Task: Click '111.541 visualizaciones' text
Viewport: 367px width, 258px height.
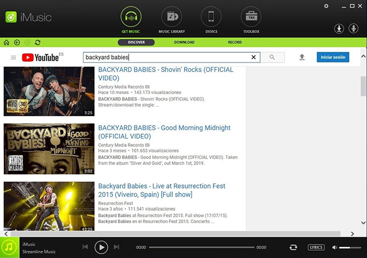Action: 151,209
